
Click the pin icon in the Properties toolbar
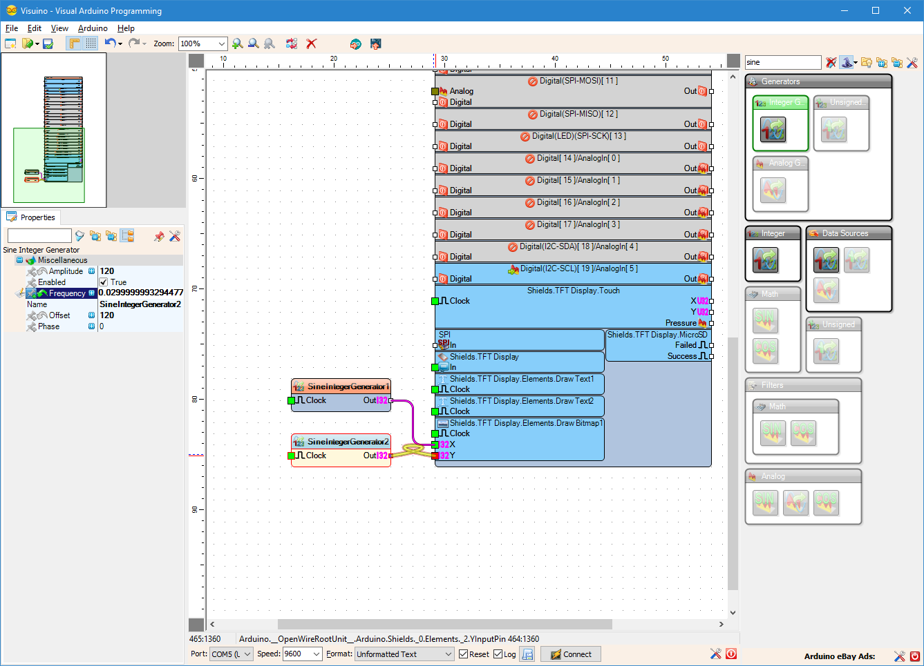pyautogui.click(x=160, y=235)
